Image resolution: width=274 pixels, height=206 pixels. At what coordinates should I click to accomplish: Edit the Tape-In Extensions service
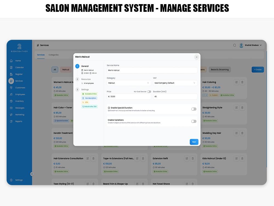pos(137,158)
